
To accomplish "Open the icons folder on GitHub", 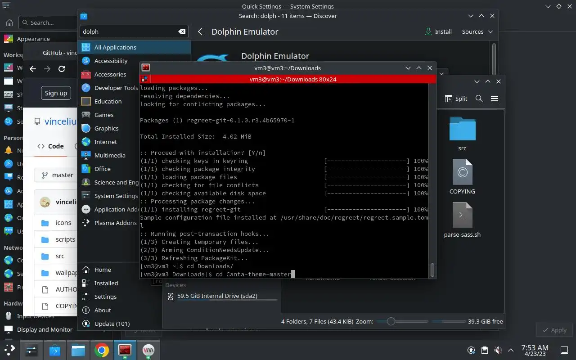I will click(63, 223).
